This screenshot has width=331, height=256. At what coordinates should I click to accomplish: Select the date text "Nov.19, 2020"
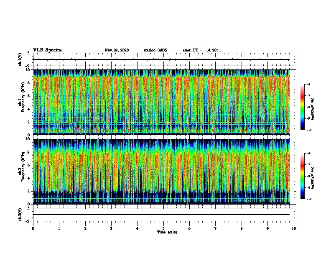(117, 50)
